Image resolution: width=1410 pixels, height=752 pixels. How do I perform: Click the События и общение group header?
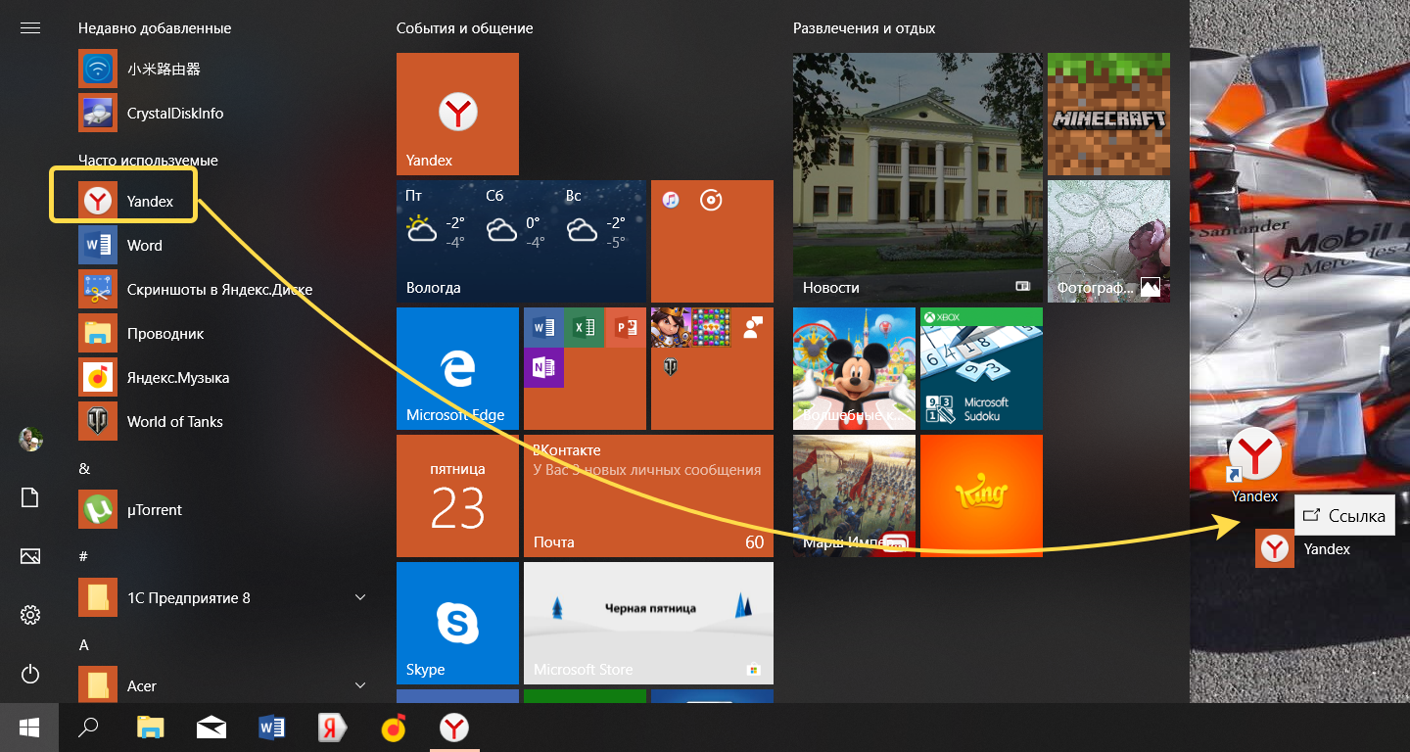pos(464,28)
